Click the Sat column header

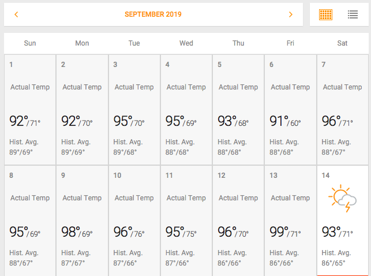tap(342, 43)
